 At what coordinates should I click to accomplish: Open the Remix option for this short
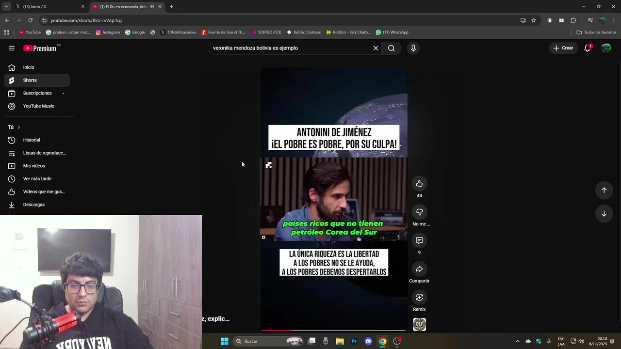[x=419, y=297]
